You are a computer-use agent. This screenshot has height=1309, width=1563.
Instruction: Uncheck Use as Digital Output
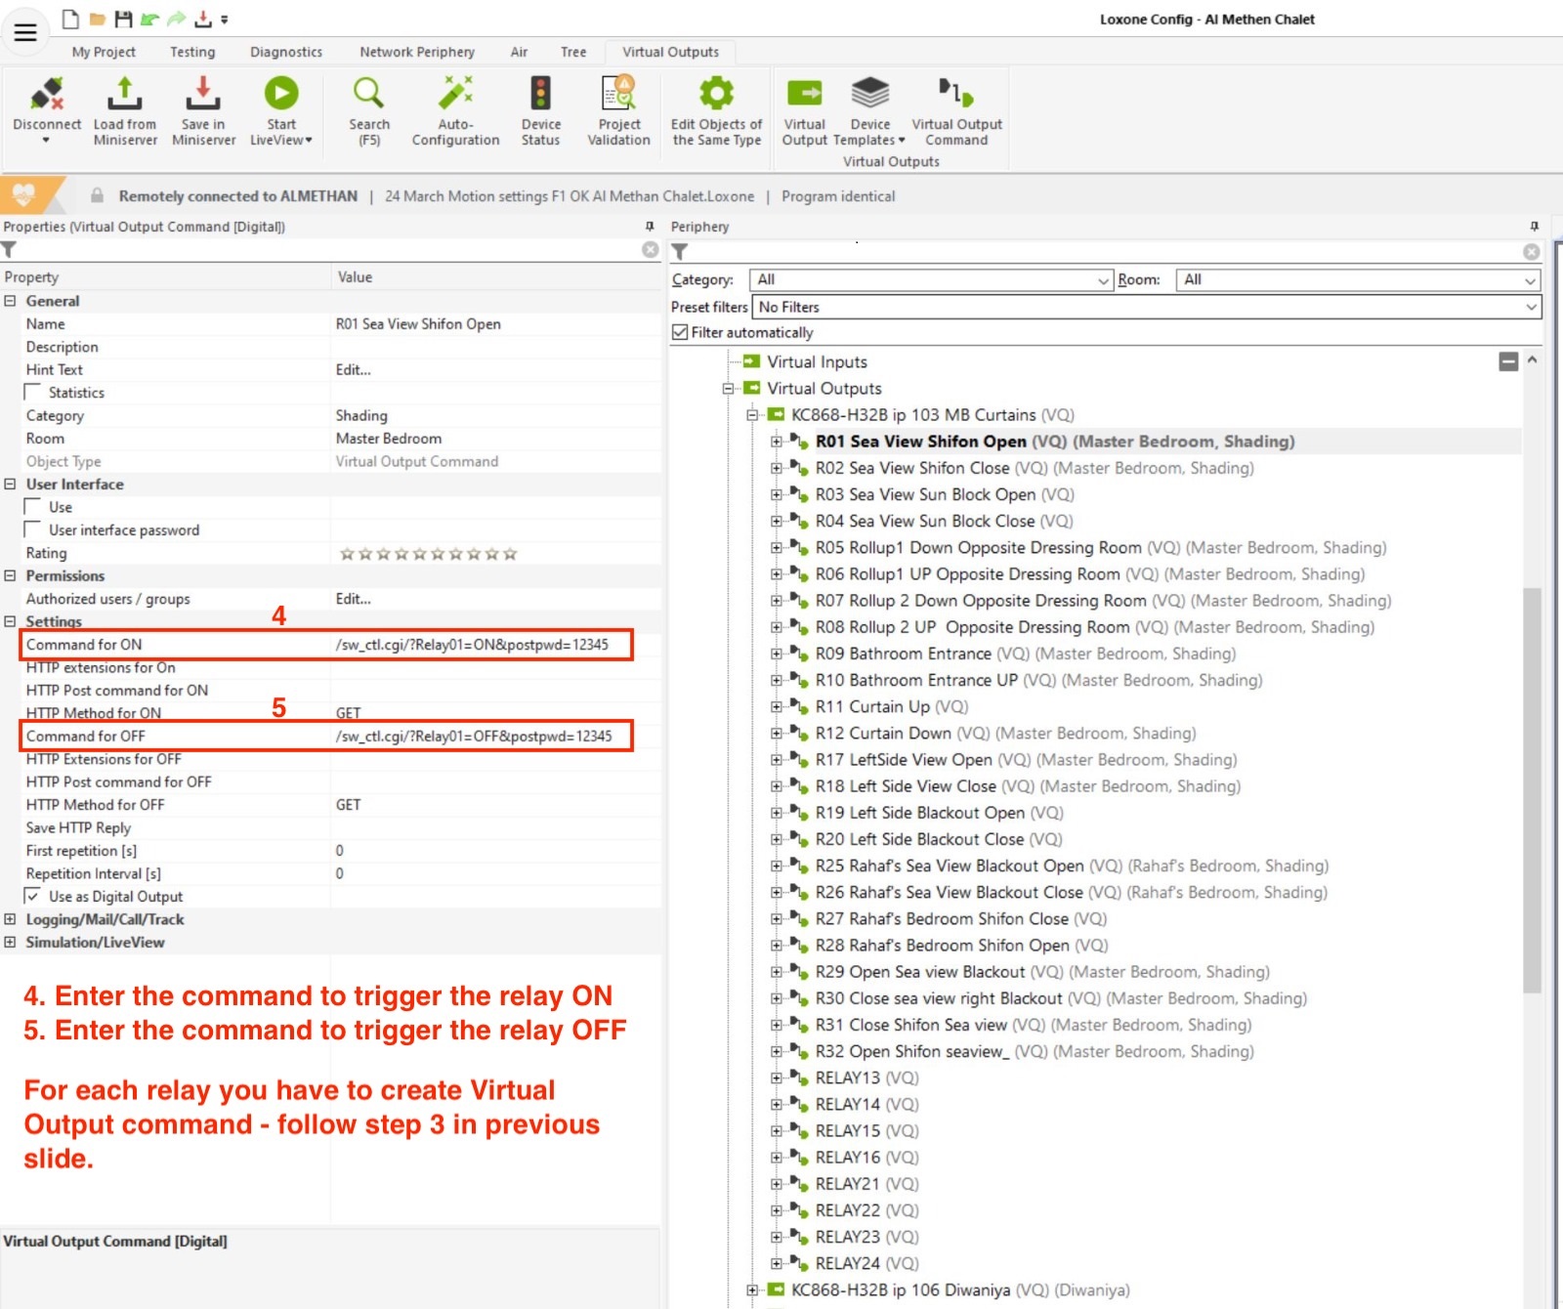point(33,897)
